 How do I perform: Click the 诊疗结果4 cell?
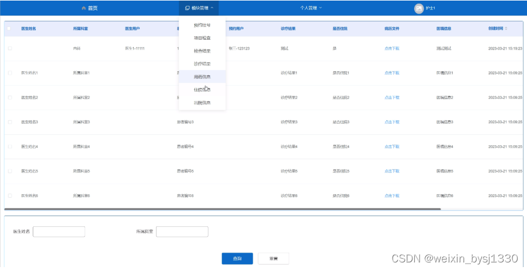[x=289, y=146]
